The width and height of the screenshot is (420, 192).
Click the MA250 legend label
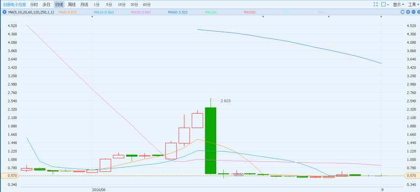250,12
